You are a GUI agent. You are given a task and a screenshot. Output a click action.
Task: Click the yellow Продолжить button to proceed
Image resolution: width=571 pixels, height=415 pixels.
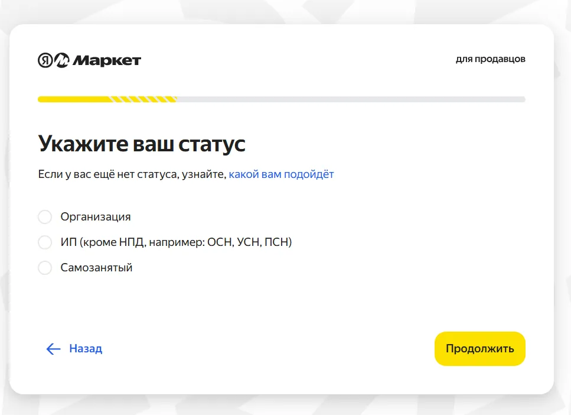tap(479, 349)
